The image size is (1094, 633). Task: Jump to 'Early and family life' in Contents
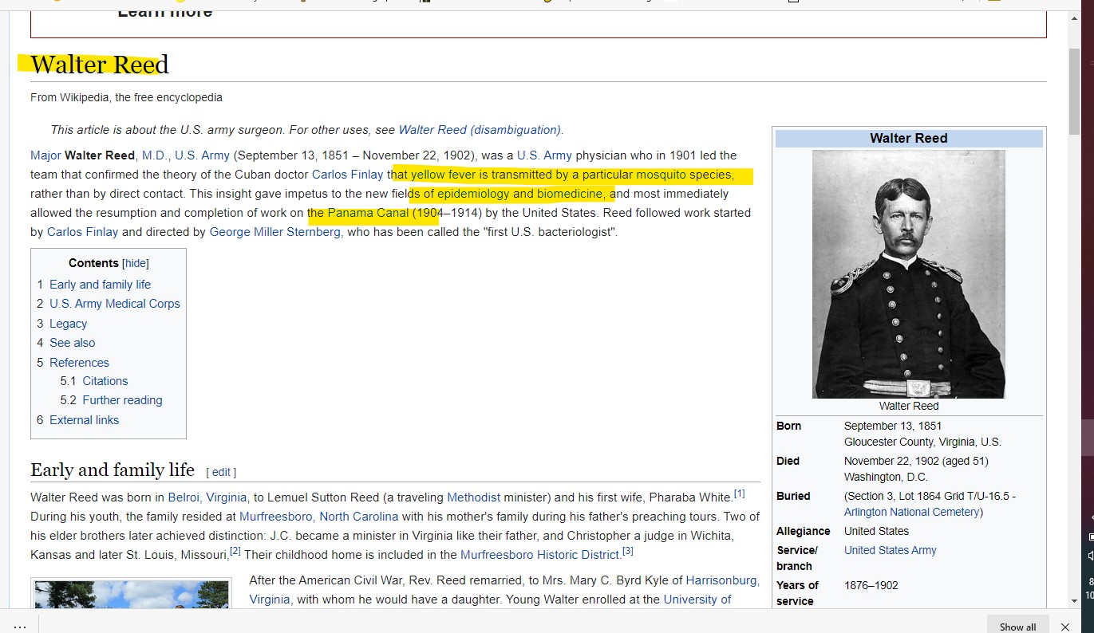coord(100,285)
